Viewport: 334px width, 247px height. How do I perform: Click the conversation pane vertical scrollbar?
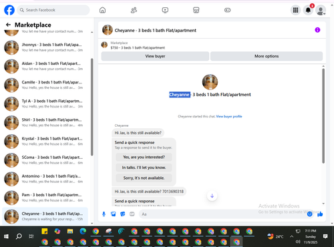coord(323,115)
